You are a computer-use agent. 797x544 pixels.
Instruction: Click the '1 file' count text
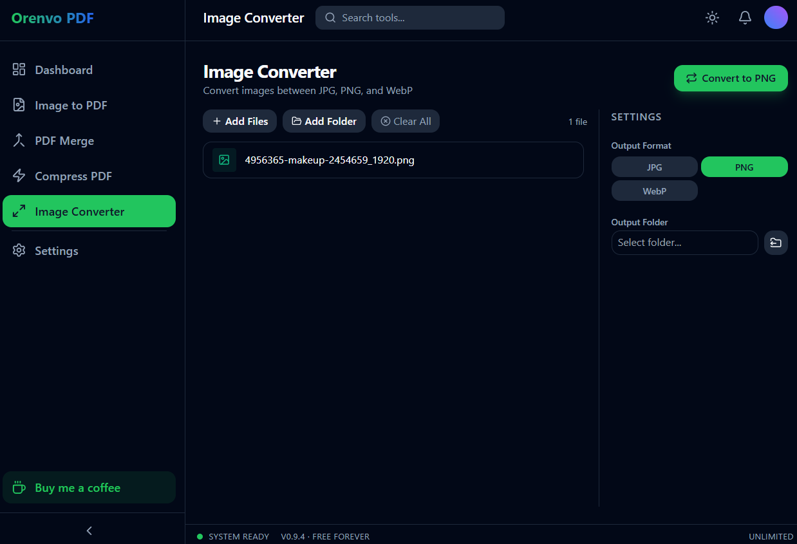click(577, 122)
